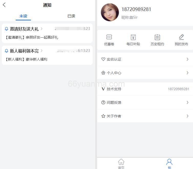Select text 【新人福利】豪华新人福利

[26, 59]
